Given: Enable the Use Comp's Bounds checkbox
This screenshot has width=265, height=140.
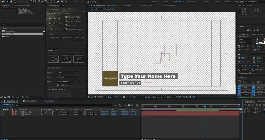Looking at the screenshot, I should click(66, 21).
